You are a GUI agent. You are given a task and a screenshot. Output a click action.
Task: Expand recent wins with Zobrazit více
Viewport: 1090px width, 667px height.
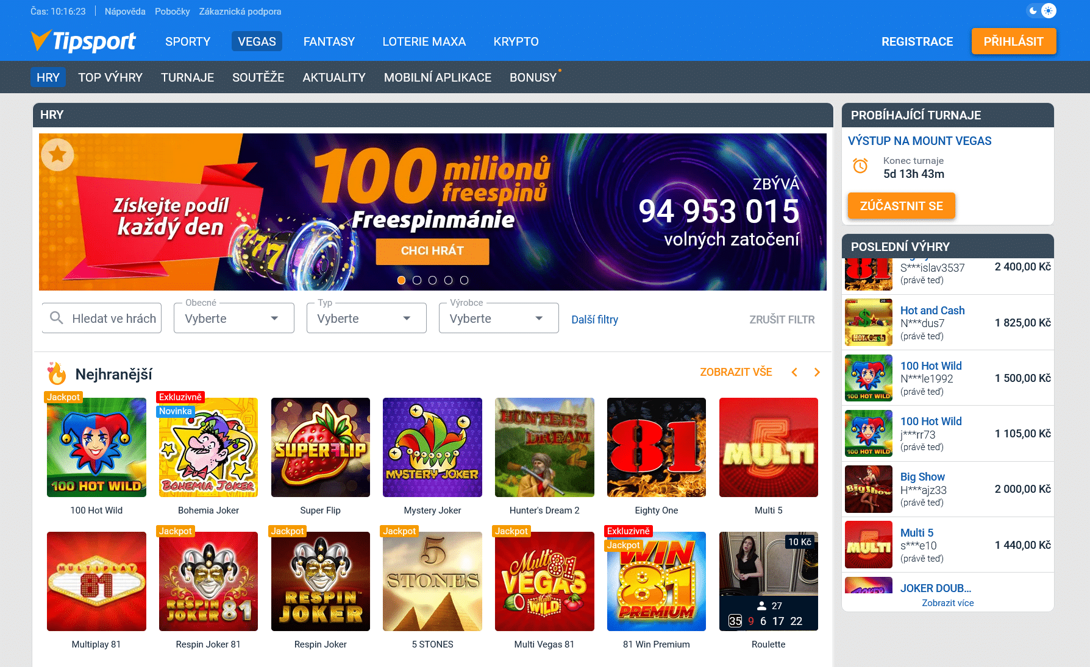pyautogui.click(x=947, y=603)
